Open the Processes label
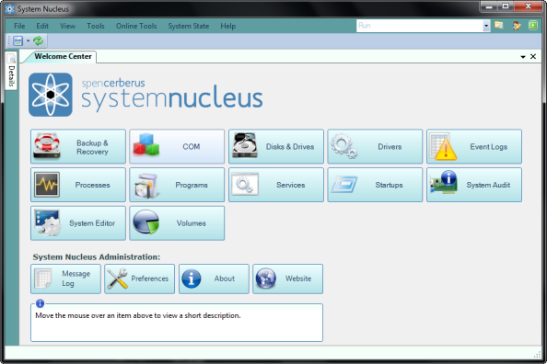Viewport: 547px width, 364px height. [x=92, y=185]
